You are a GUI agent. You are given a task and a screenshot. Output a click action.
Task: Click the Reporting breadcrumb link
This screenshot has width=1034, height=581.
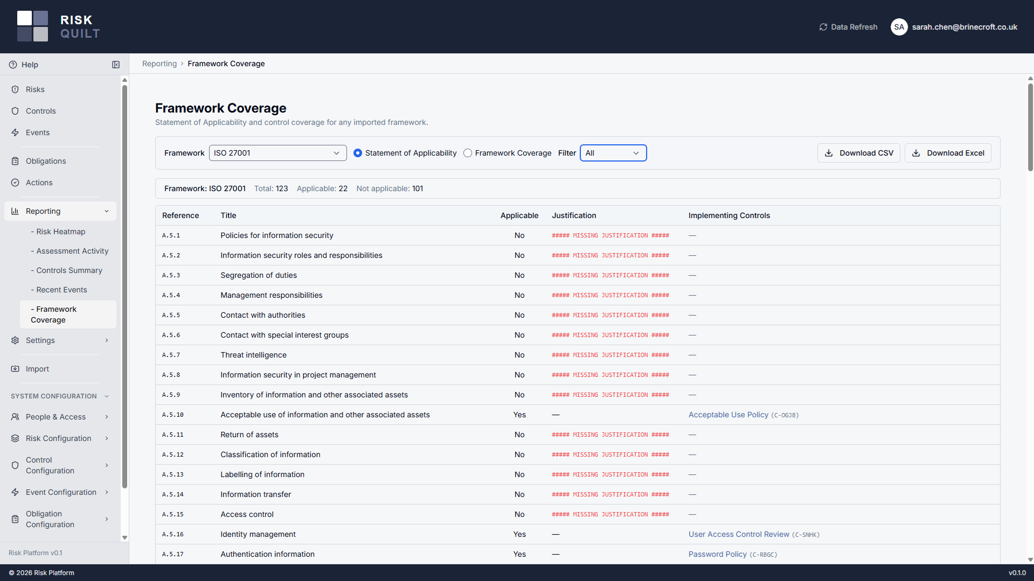pyautogui.click(x=159, y=64)
